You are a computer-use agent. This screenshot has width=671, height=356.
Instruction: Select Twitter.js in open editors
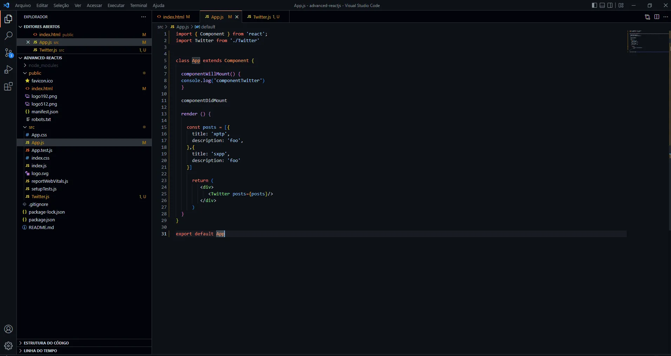click(x=84, y=50)
